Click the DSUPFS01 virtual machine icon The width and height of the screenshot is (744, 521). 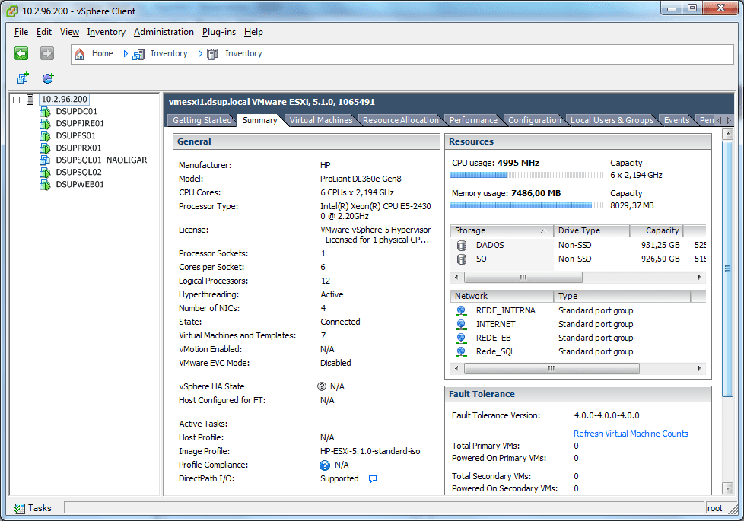(x=45, y=135)
